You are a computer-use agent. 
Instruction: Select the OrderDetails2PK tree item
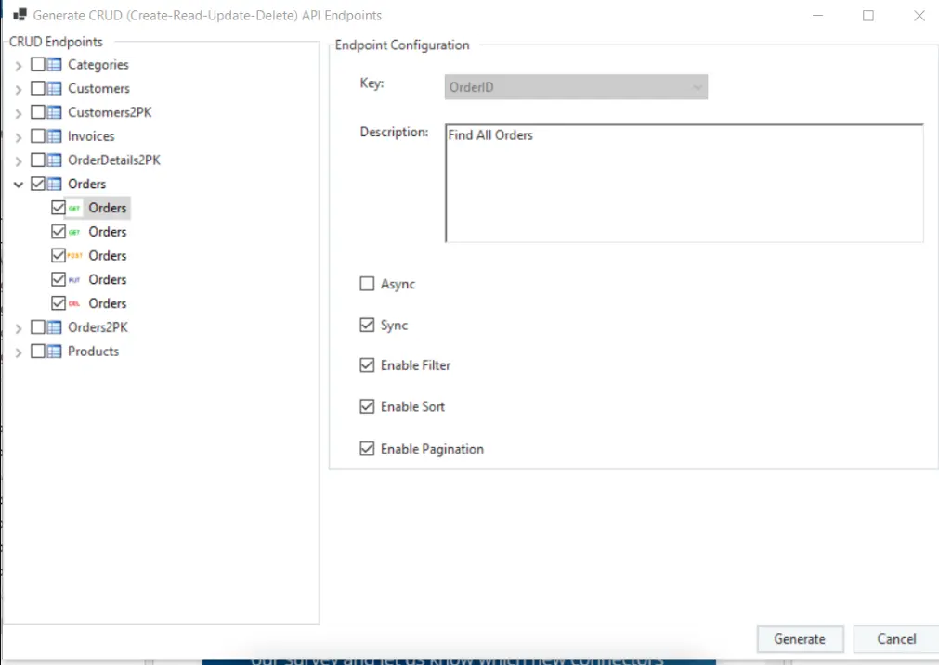[x=113, y=160]
